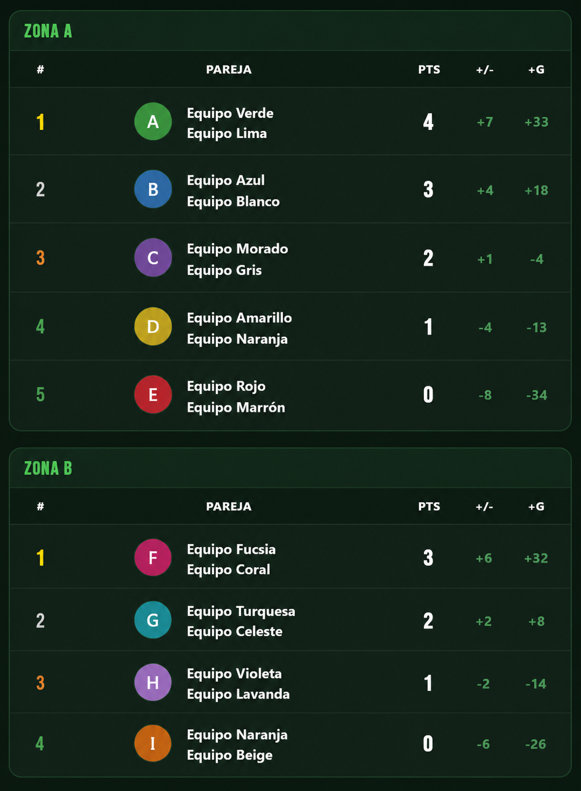
Task: Click +G column header in Zona B
Action: coord(536,507)
